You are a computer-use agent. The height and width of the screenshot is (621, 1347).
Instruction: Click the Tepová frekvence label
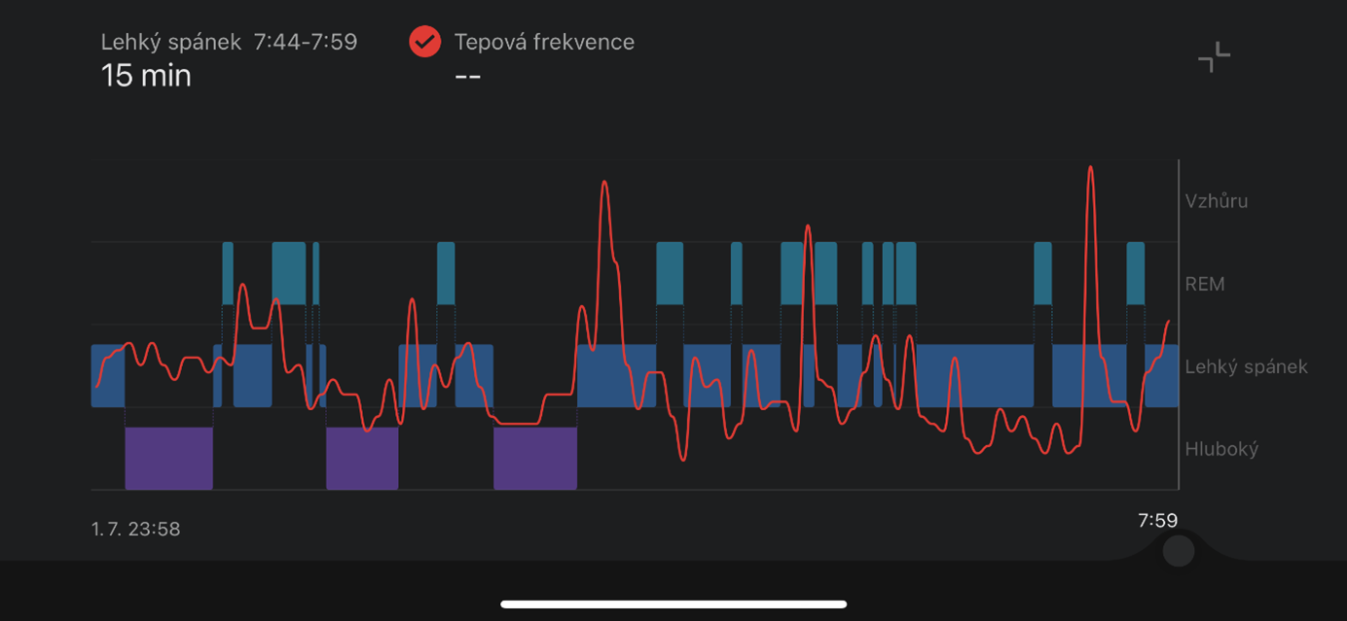coord(544,42)
